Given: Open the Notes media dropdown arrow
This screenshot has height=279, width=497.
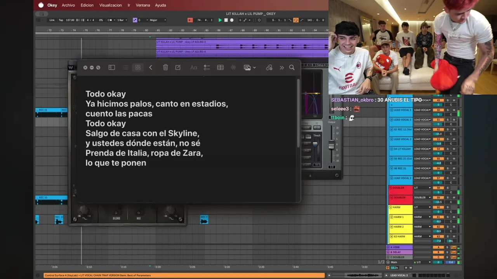Looking at the screenshot, I should point(254,67).
